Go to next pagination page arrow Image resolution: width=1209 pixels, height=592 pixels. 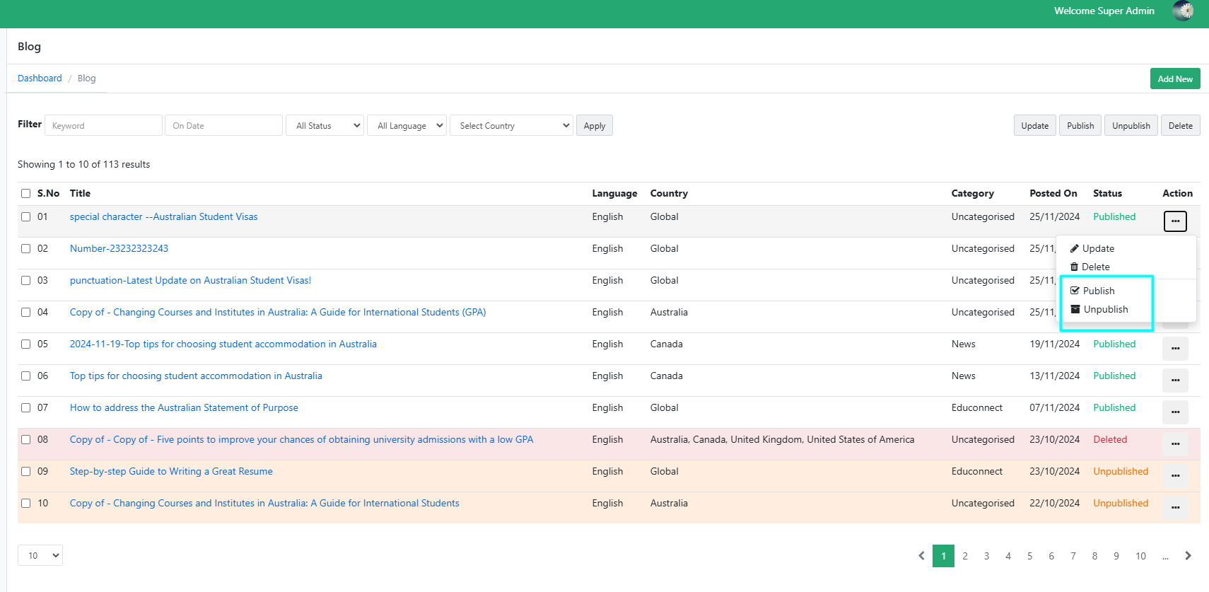(1188, 556)
